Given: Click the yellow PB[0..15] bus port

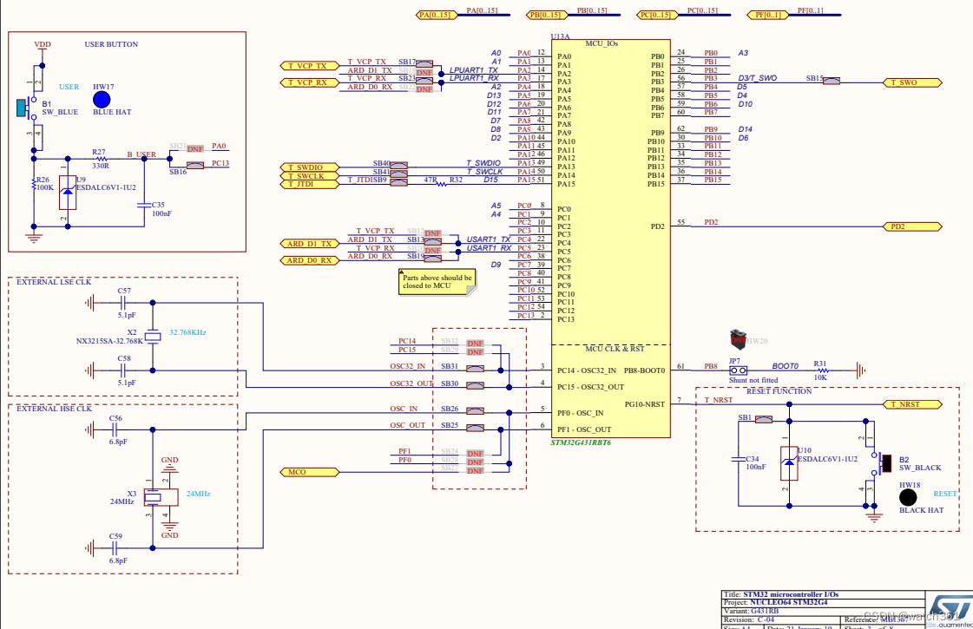Looking at the screenshot, I should pyautogui.click(x=547, y=15).
